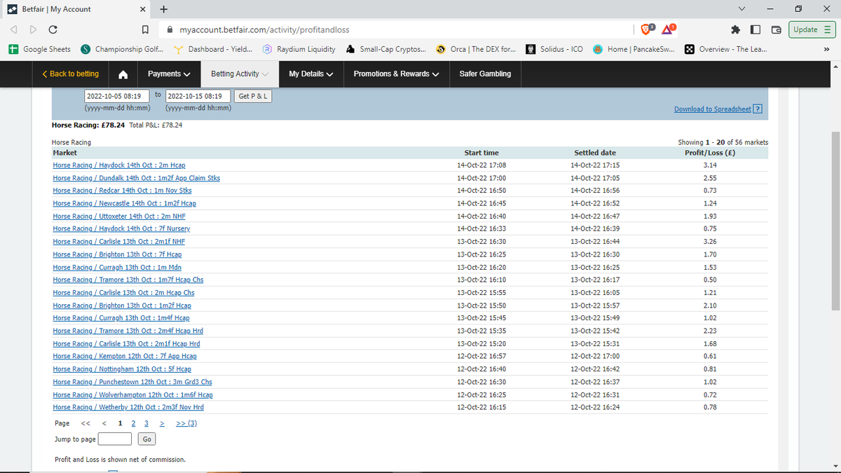841x473 pixels.
Task: Click the scrollbar down arrow
Action: click(x=835, y=467)
